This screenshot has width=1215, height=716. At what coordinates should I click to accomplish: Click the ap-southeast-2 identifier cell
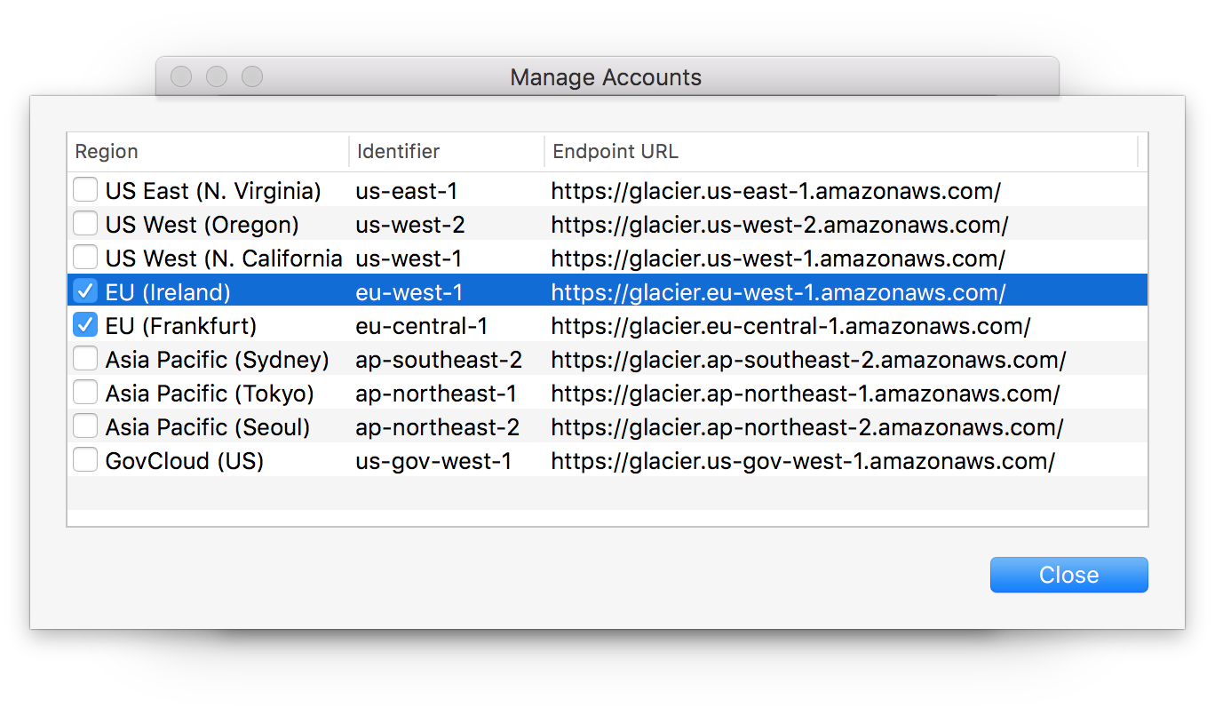[x=439, y=360]
